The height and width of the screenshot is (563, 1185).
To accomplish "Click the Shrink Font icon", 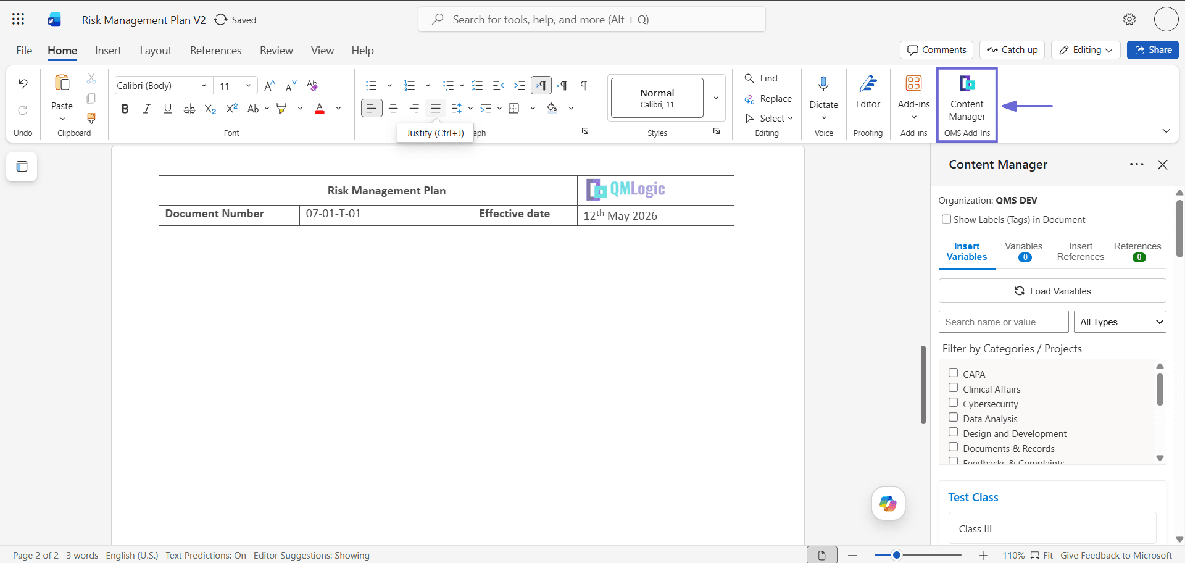I will pyautogui.click(x=291, y=86).
